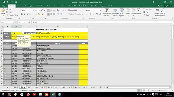Open Conditional Formatting menu
The width and height of the screenshot is (174, 97).
point(107,13)
